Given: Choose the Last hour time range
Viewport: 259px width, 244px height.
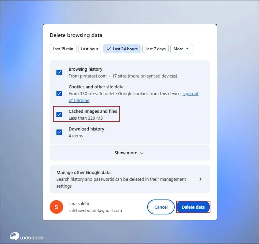Looking at the screenshot, I should (x=89, y=49).
